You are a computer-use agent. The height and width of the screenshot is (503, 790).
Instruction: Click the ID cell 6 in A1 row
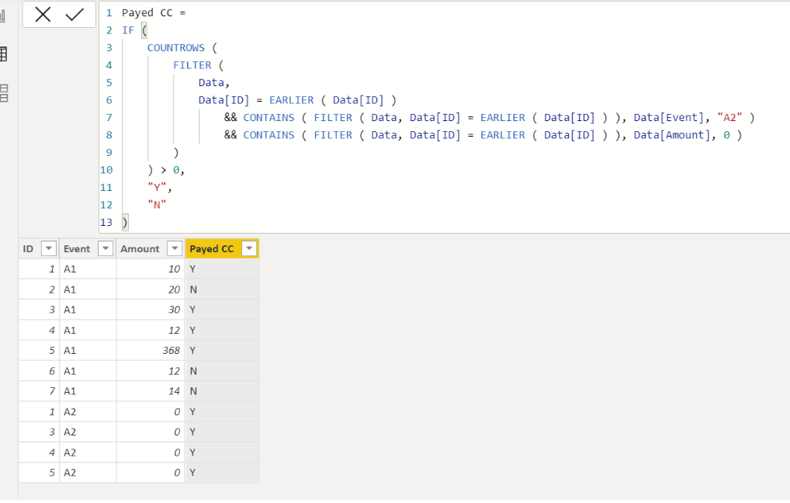[x=39, y=371]
